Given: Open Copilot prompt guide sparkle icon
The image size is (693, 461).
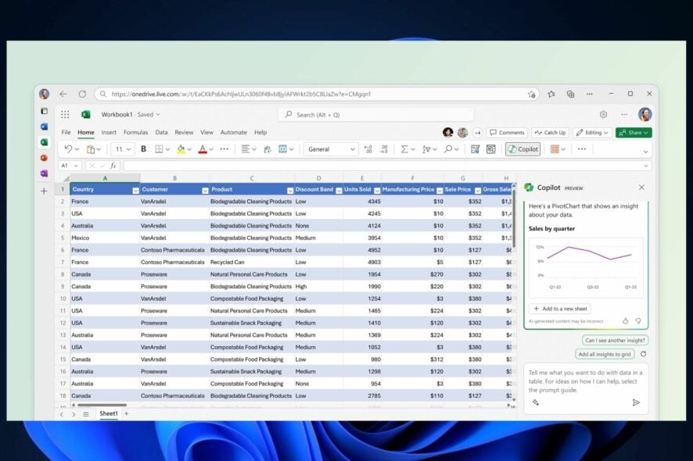Looking at the screenshot, I should 536,402.
